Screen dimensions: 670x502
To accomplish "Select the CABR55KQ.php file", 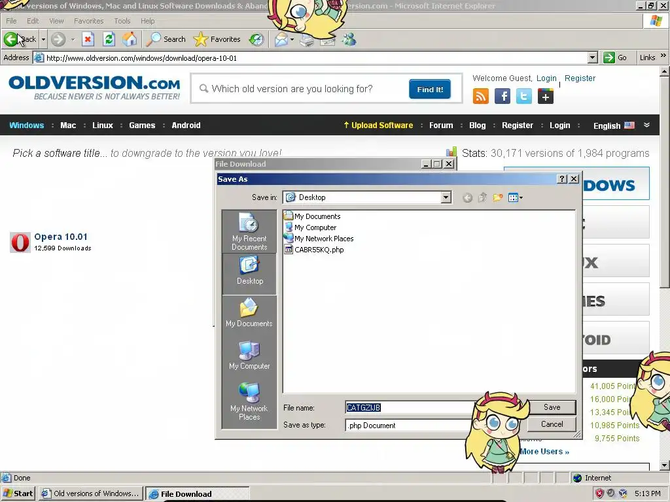I will pos(314,250).
